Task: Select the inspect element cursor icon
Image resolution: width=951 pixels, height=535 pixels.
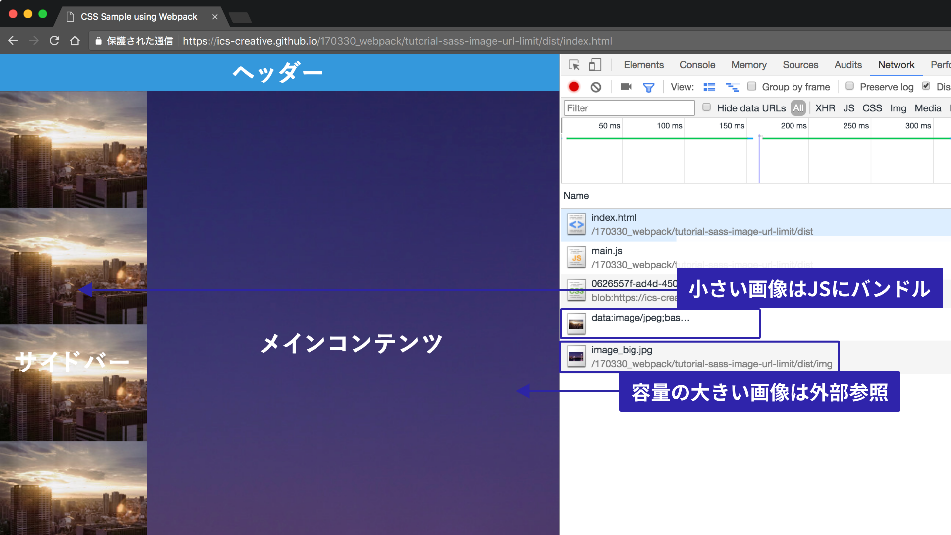Action: coord(574,65)
